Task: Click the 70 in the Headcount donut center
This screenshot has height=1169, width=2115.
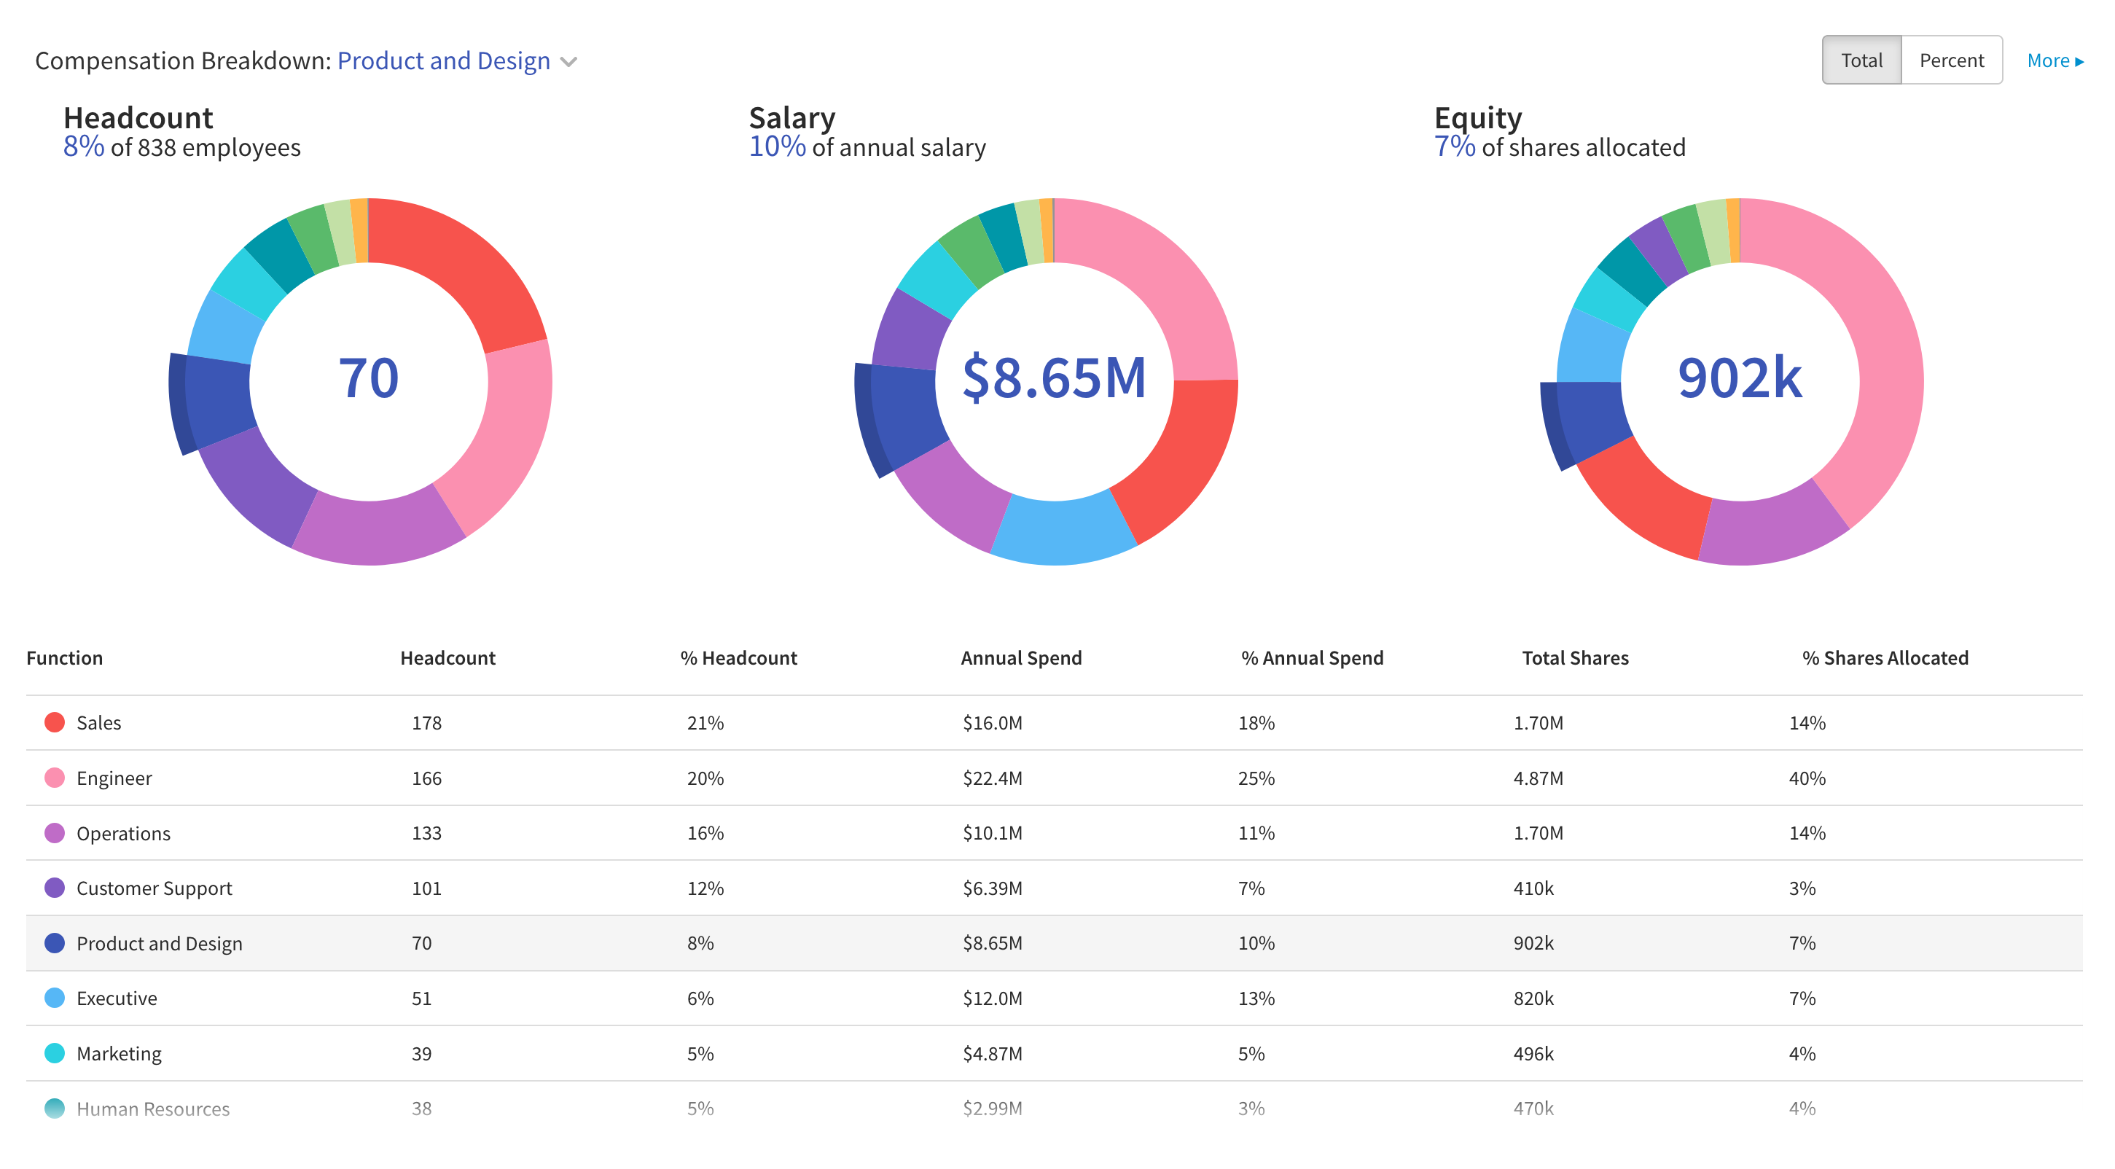Action: click(x=369, y=378)
